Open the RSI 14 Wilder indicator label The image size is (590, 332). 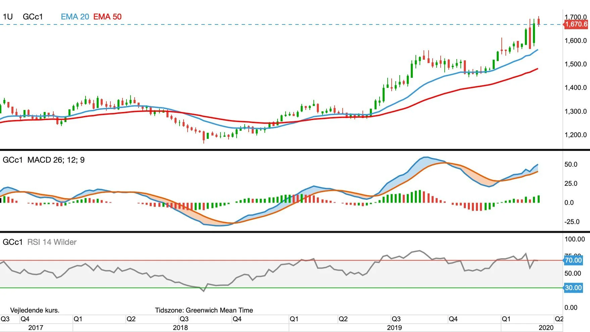[52, 242]
